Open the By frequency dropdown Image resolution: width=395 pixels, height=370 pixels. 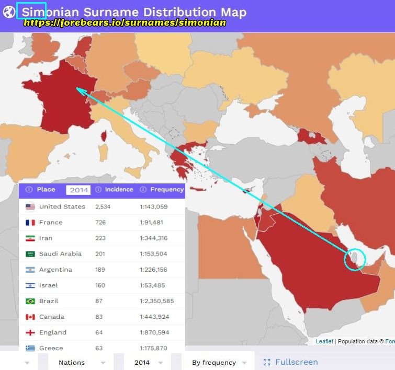(x=218, y=363)
